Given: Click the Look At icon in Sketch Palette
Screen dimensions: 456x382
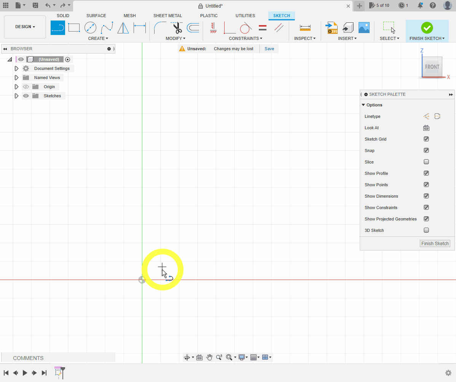Looking at the screenshot, I should (426, 128).
